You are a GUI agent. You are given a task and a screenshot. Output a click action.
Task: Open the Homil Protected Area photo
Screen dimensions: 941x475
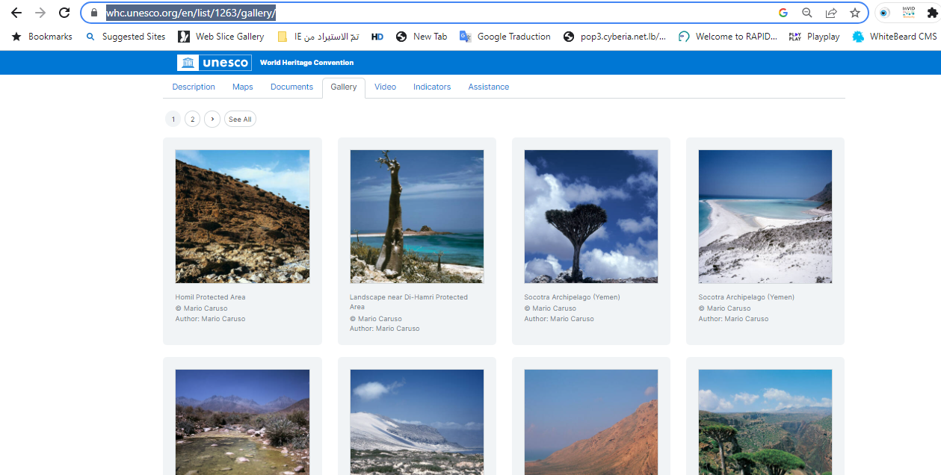click(x=242, y=217)
